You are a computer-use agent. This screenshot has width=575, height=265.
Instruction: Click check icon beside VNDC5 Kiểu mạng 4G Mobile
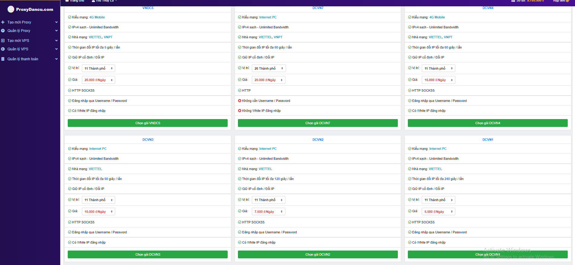click(70, 17)
